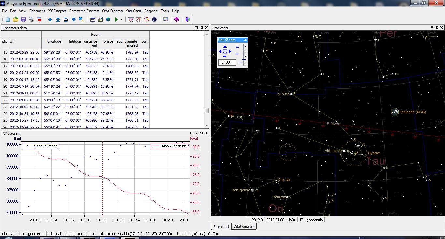
Task: Click the ecliptical status bar entry
Action: (x=54, y=233)
